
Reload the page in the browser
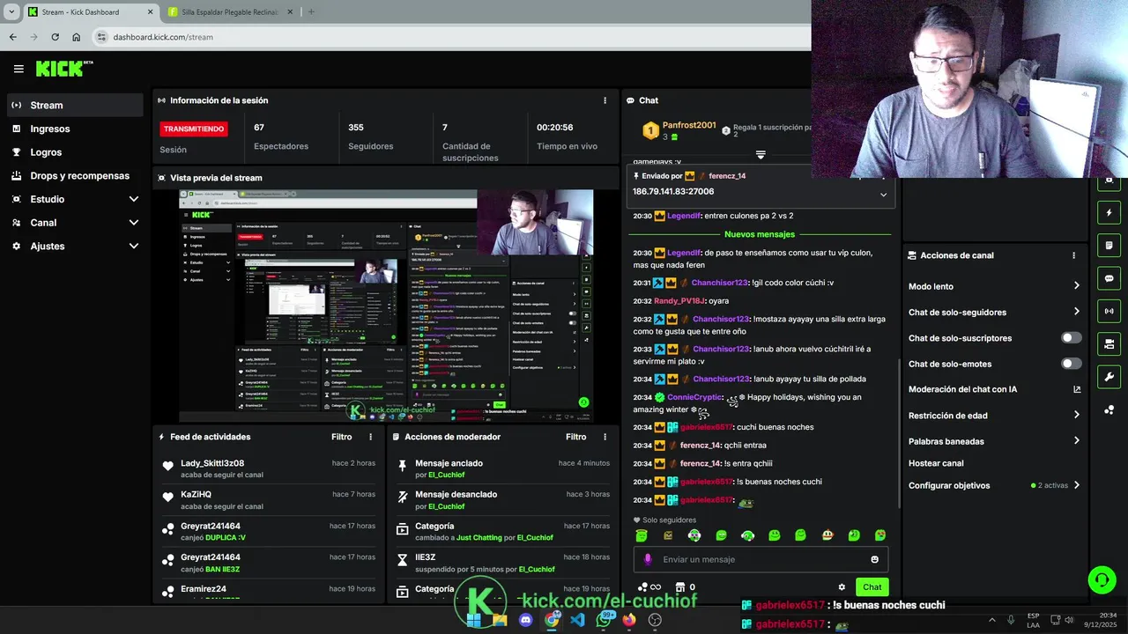tap(55, 37)
